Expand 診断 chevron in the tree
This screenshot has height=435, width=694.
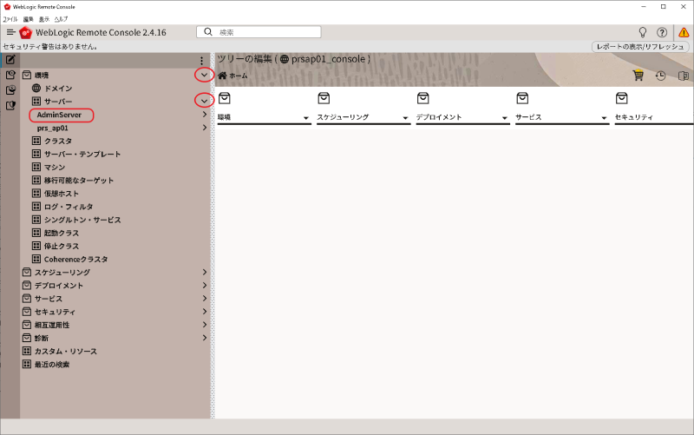coord(205,338)
